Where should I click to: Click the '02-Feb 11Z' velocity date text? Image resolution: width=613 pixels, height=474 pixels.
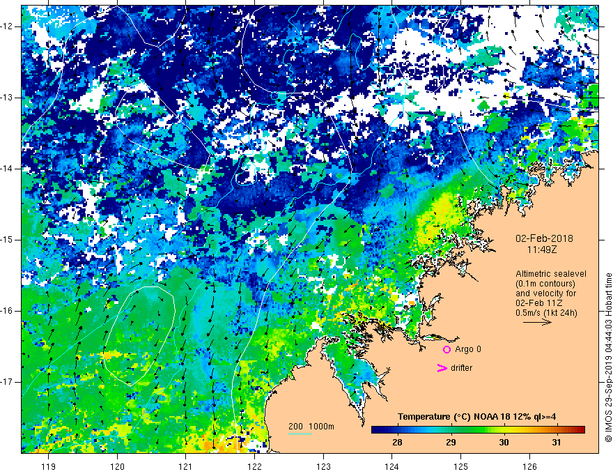tap(540, 303)
